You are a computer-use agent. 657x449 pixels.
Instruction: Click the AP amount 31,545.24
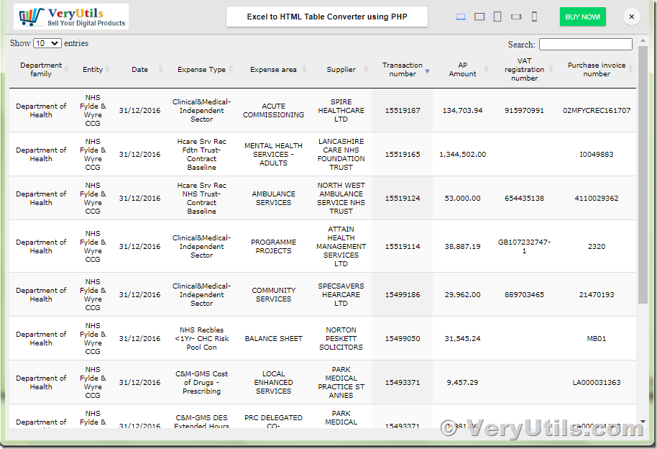point(463,339)
